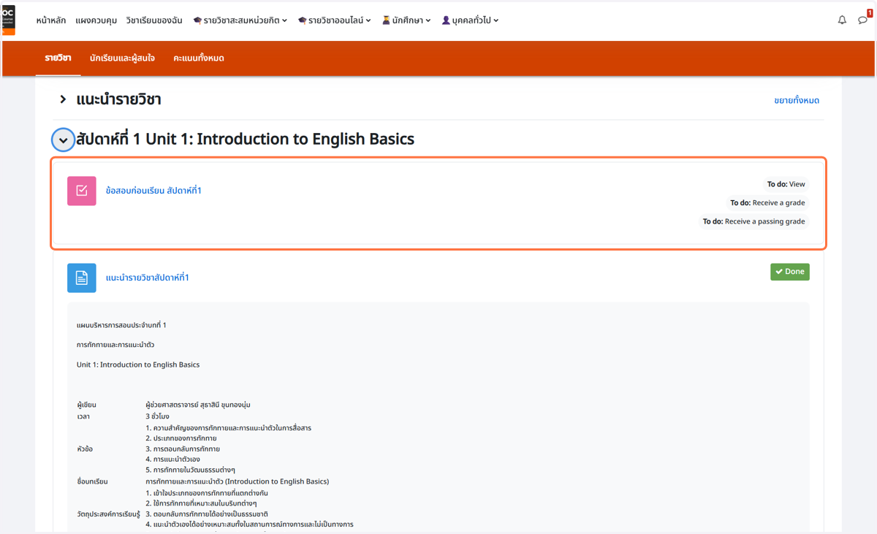Open วิชาเรียนของฉัน in the top navigation
This screenshot has width=877, height=534.
[x=154, y=20]
